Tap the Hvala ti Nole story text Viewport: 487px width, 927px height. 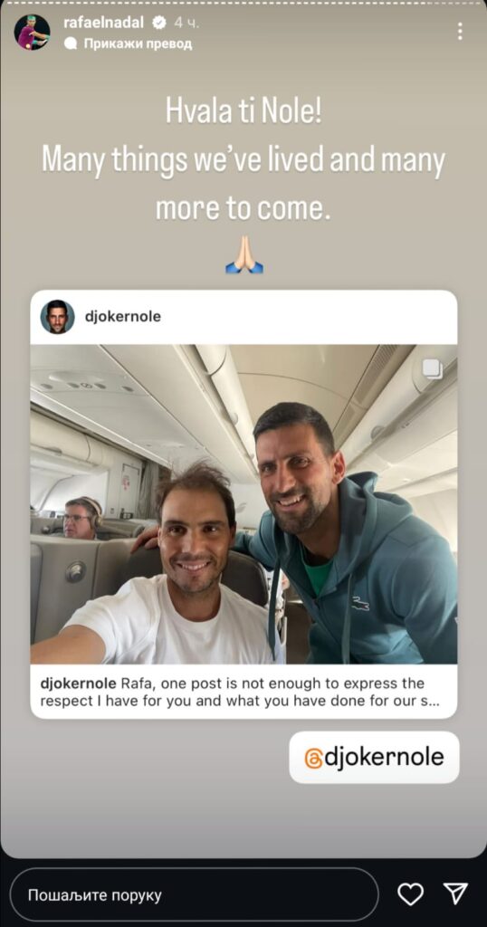point(243,112)
